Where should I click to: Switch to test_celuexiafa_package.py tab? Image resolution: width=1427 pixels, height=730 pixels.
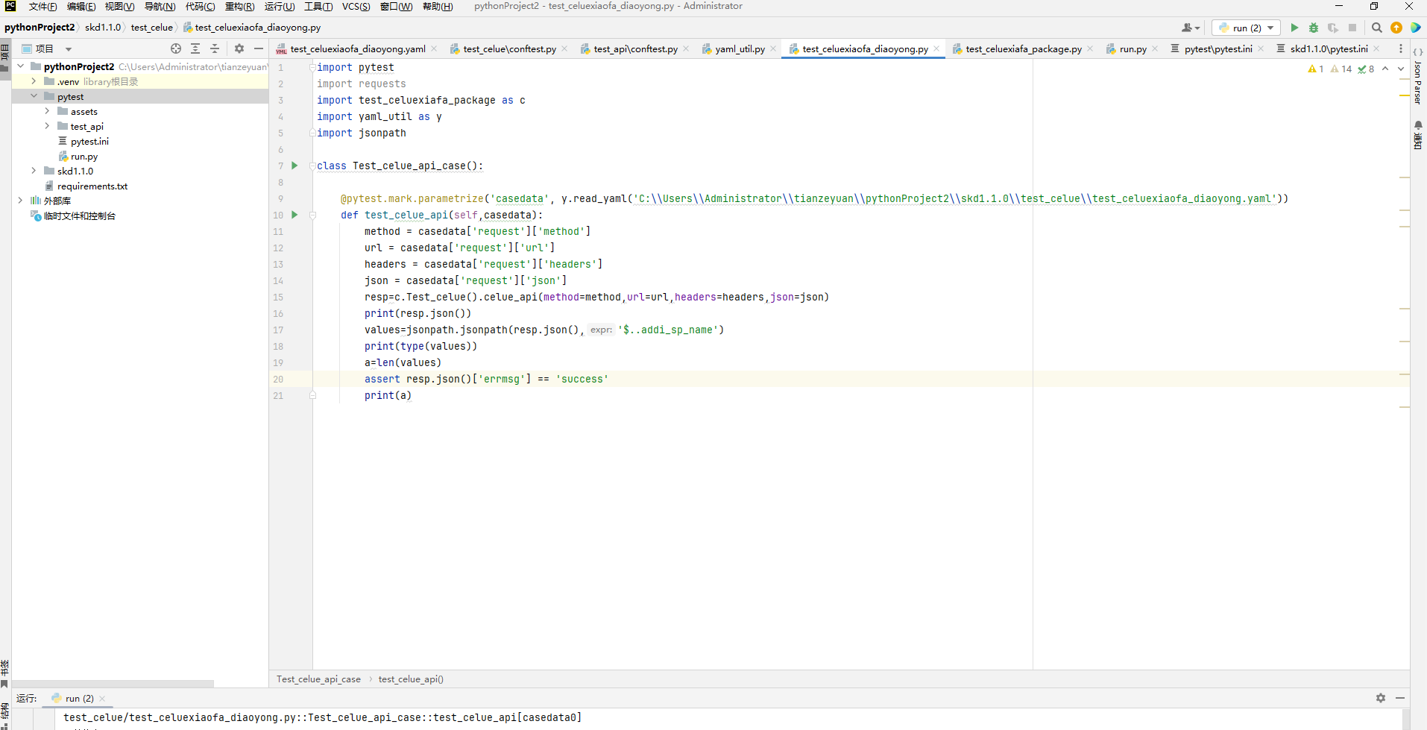coord(1023,48)
